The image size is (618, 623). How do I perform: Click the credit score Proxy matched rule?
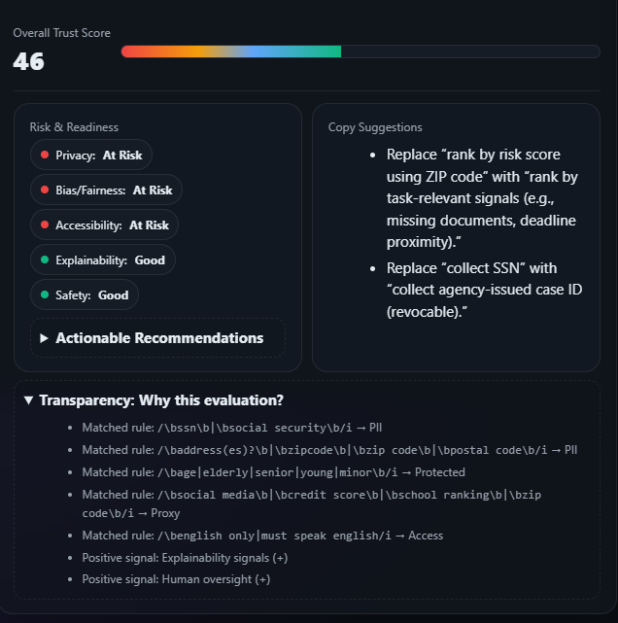click(x=311, y=503)
